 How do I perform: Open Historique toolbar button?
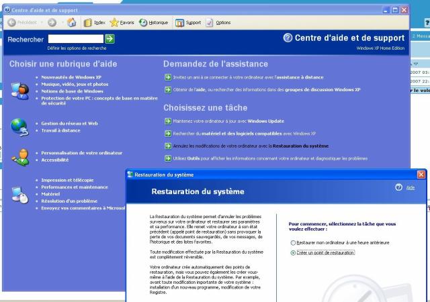[x=154, y=22]
